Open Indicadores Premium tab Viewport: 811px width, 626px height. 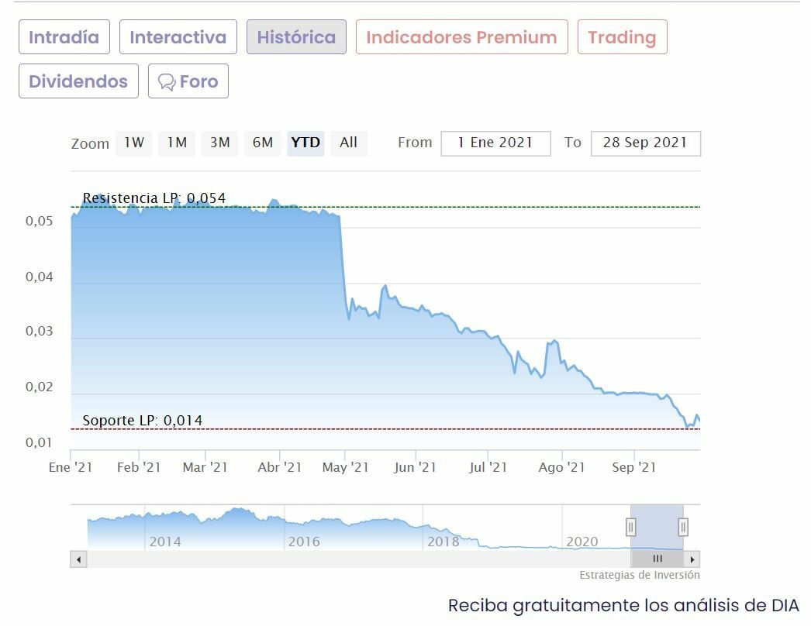click(461, 37)
